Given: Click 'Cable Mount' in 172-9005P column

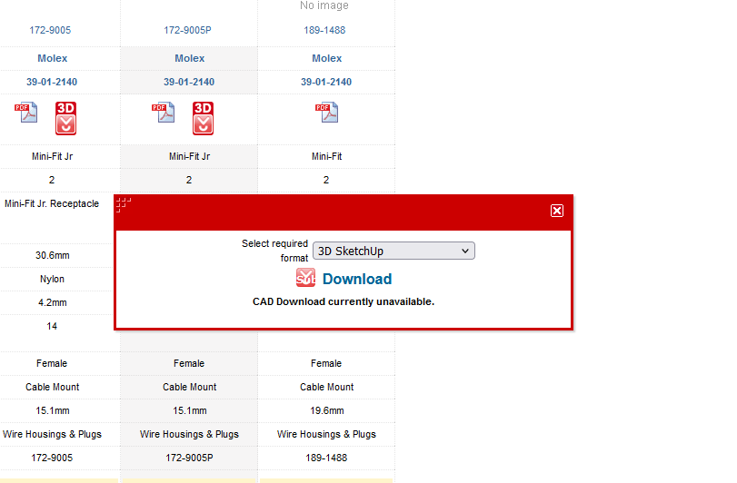Looking at the screenshot, I should [x=189, y=388].
